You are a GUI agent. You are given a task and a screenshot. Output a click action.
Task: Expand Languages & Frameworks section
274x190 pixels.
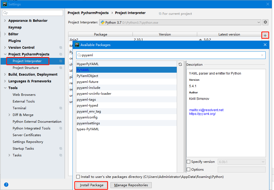pos(5,81)
